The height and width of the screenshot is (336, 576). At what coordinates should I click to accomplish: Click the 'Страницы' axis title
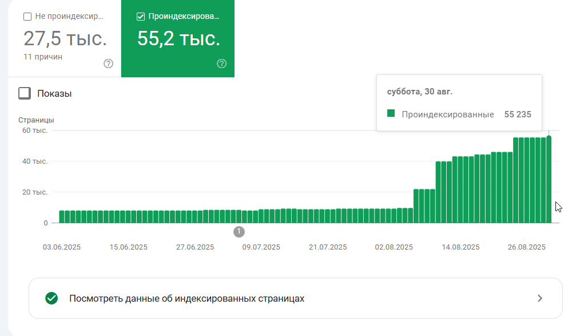36,120
